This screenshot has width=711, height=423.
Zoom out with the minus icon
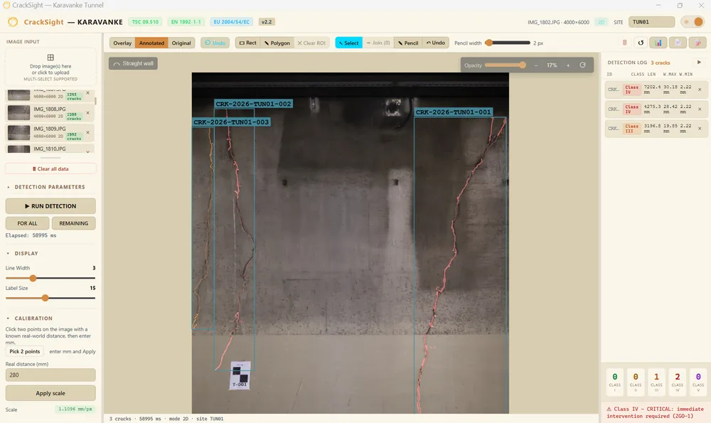tap(536, 65)
